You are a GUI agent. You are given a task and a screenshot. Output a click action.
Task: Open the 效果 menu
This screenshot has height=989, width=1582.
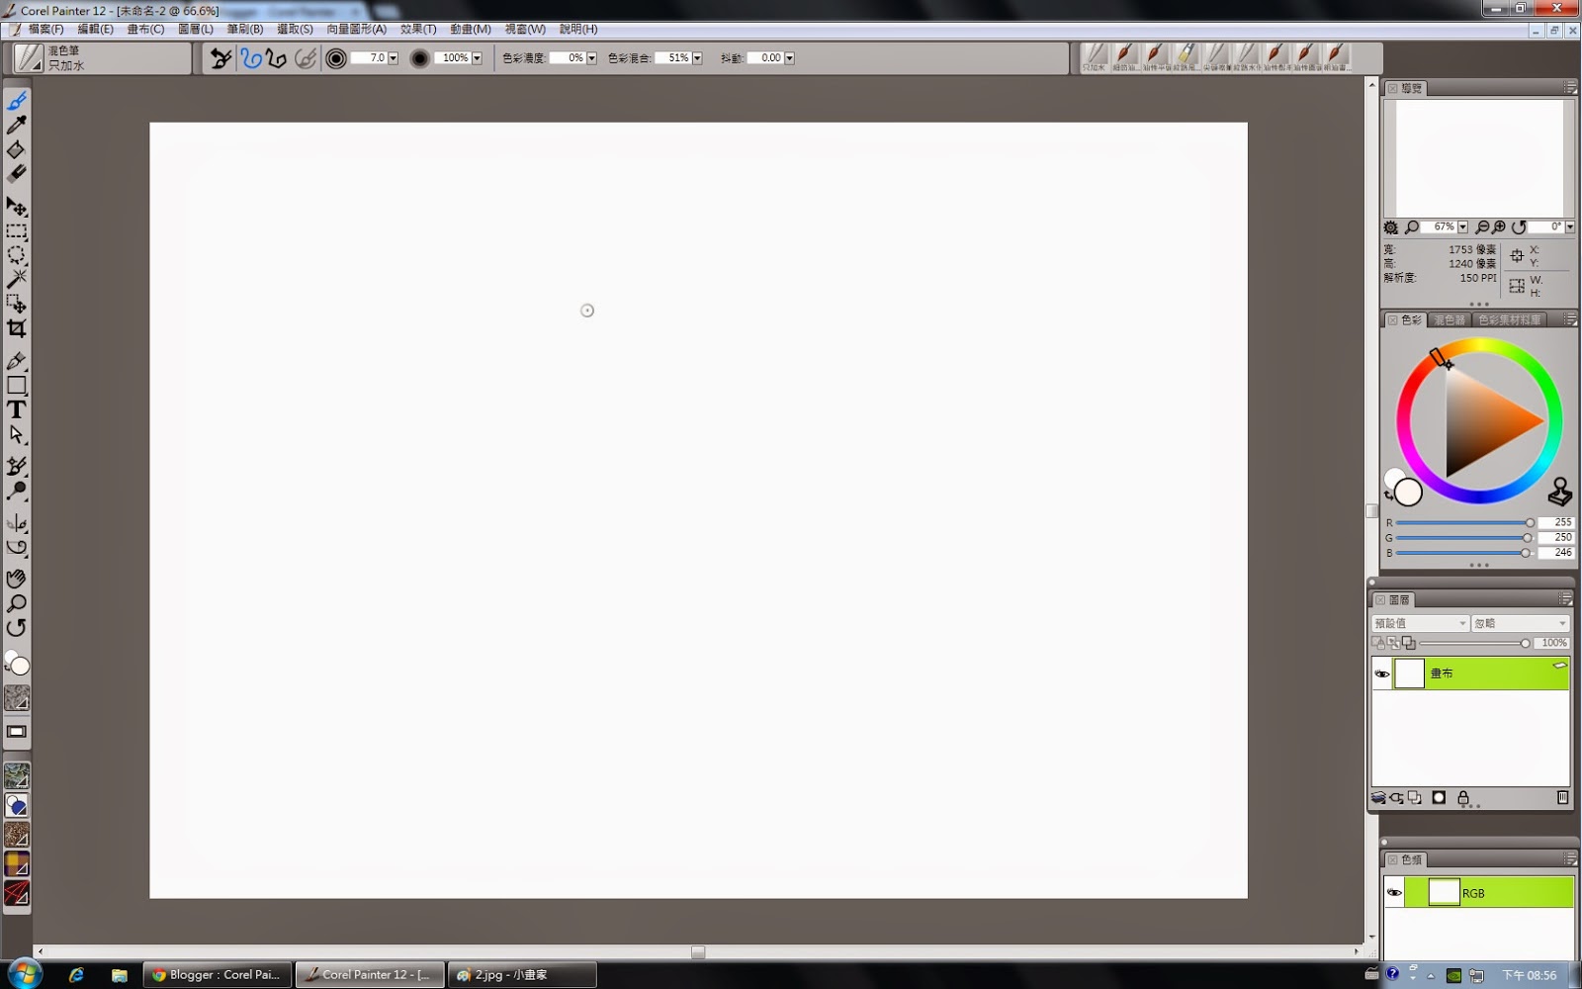coord(417,29)
